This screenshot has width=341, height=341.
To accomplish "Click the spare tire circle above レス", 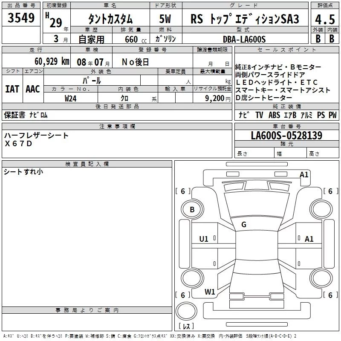I will (186, 310).
